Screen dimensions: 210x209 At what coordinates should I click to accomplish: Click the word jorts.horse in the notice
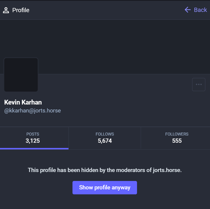167,170
